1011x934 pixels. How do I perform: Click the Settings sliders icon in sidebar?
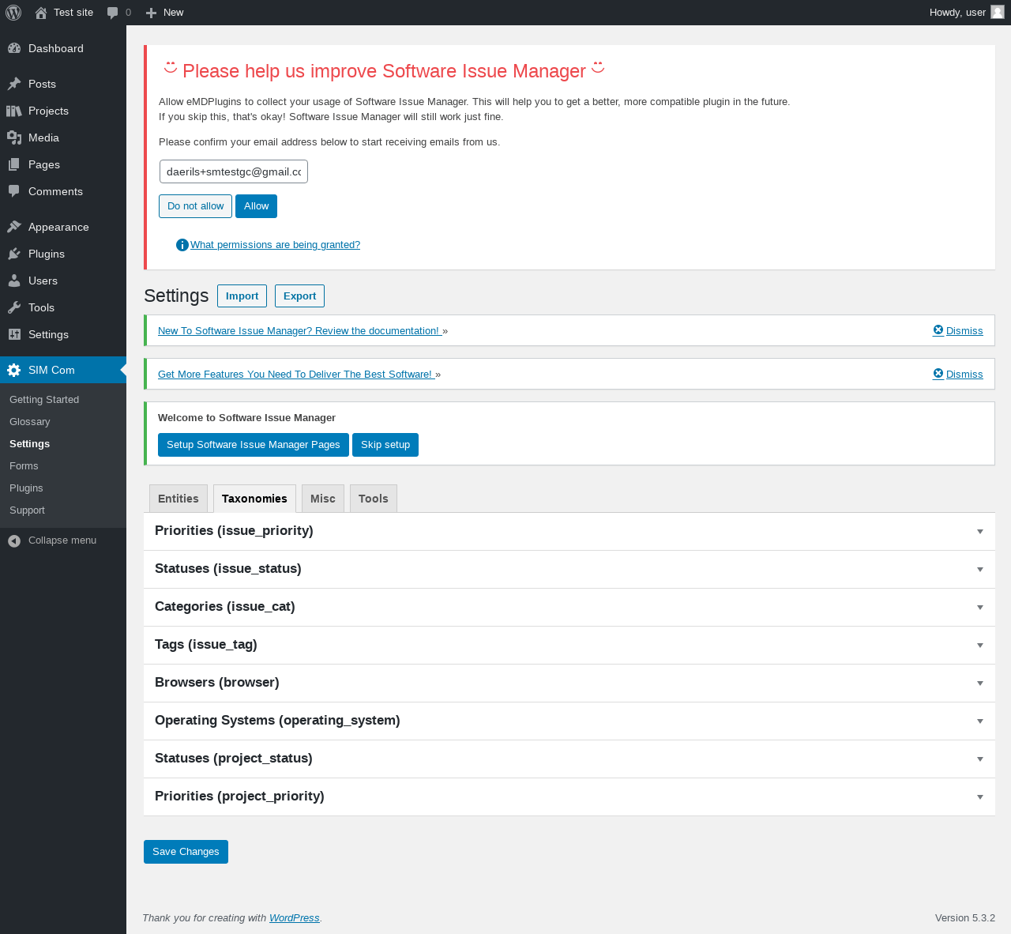tap(14, 334)
